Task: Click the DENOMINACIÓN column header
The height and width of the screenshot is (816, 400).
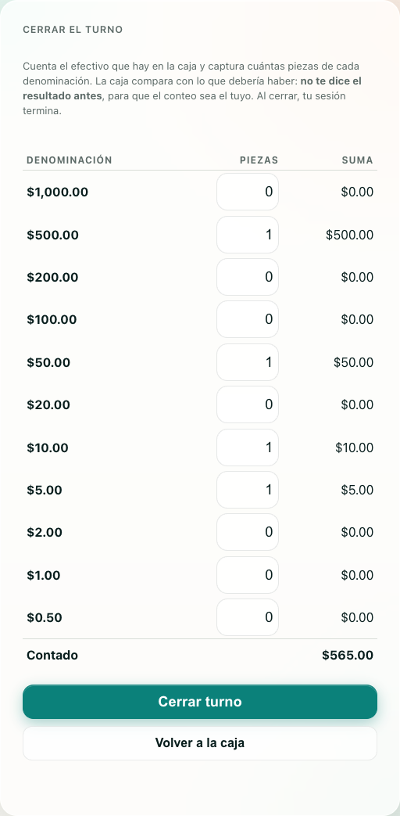Action: click(69, 160)
